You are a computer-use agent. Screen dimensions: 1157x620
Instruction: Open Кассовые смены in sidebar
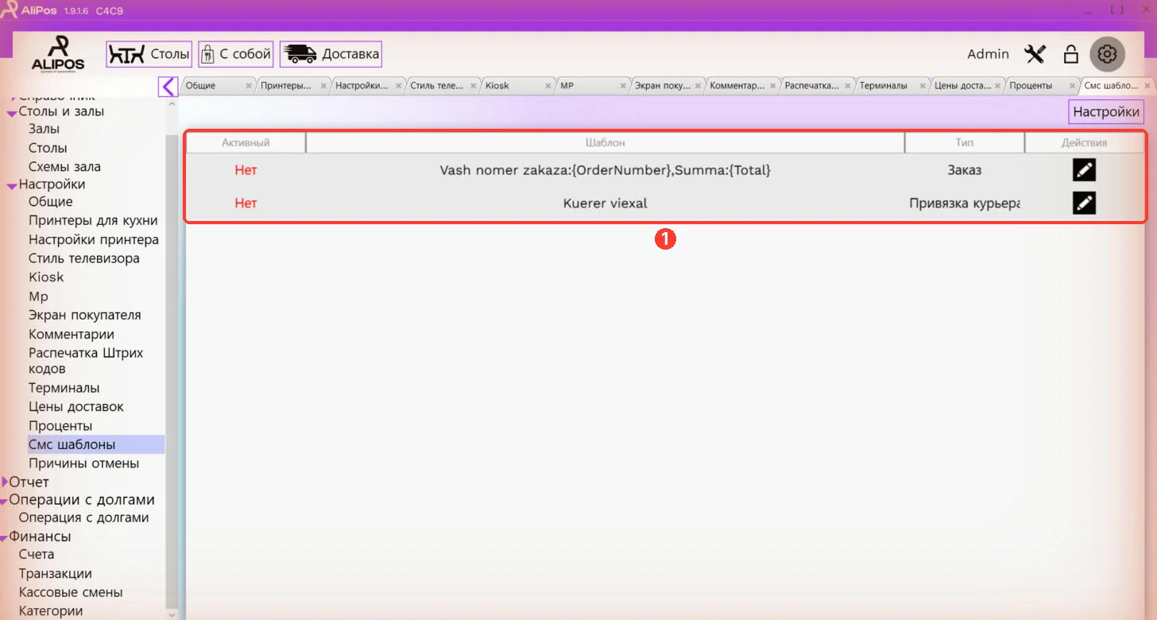[x=71, y=592]
